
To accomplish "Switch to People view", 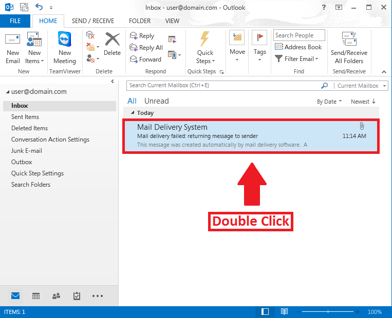I will point(56,296).
